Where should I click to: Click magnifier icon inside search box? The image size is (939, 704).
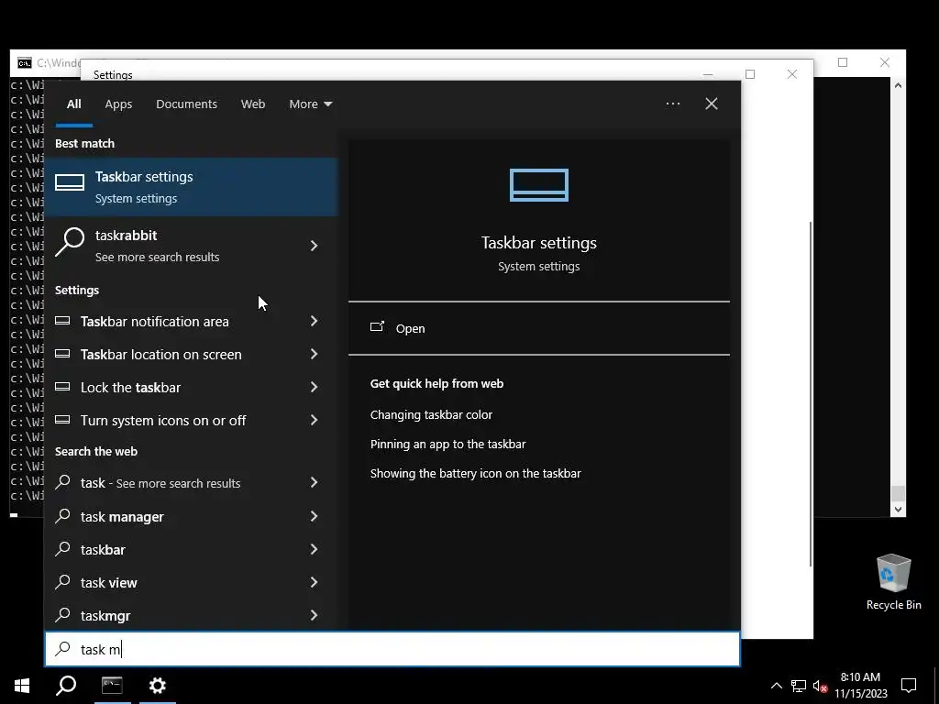63,649
